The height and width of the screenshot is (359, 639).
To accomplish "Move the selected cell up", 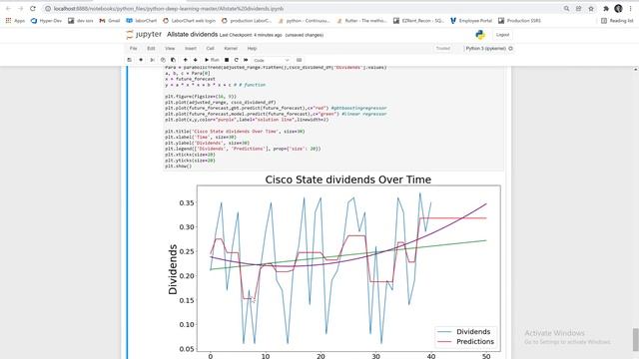I will click(185, 60).
